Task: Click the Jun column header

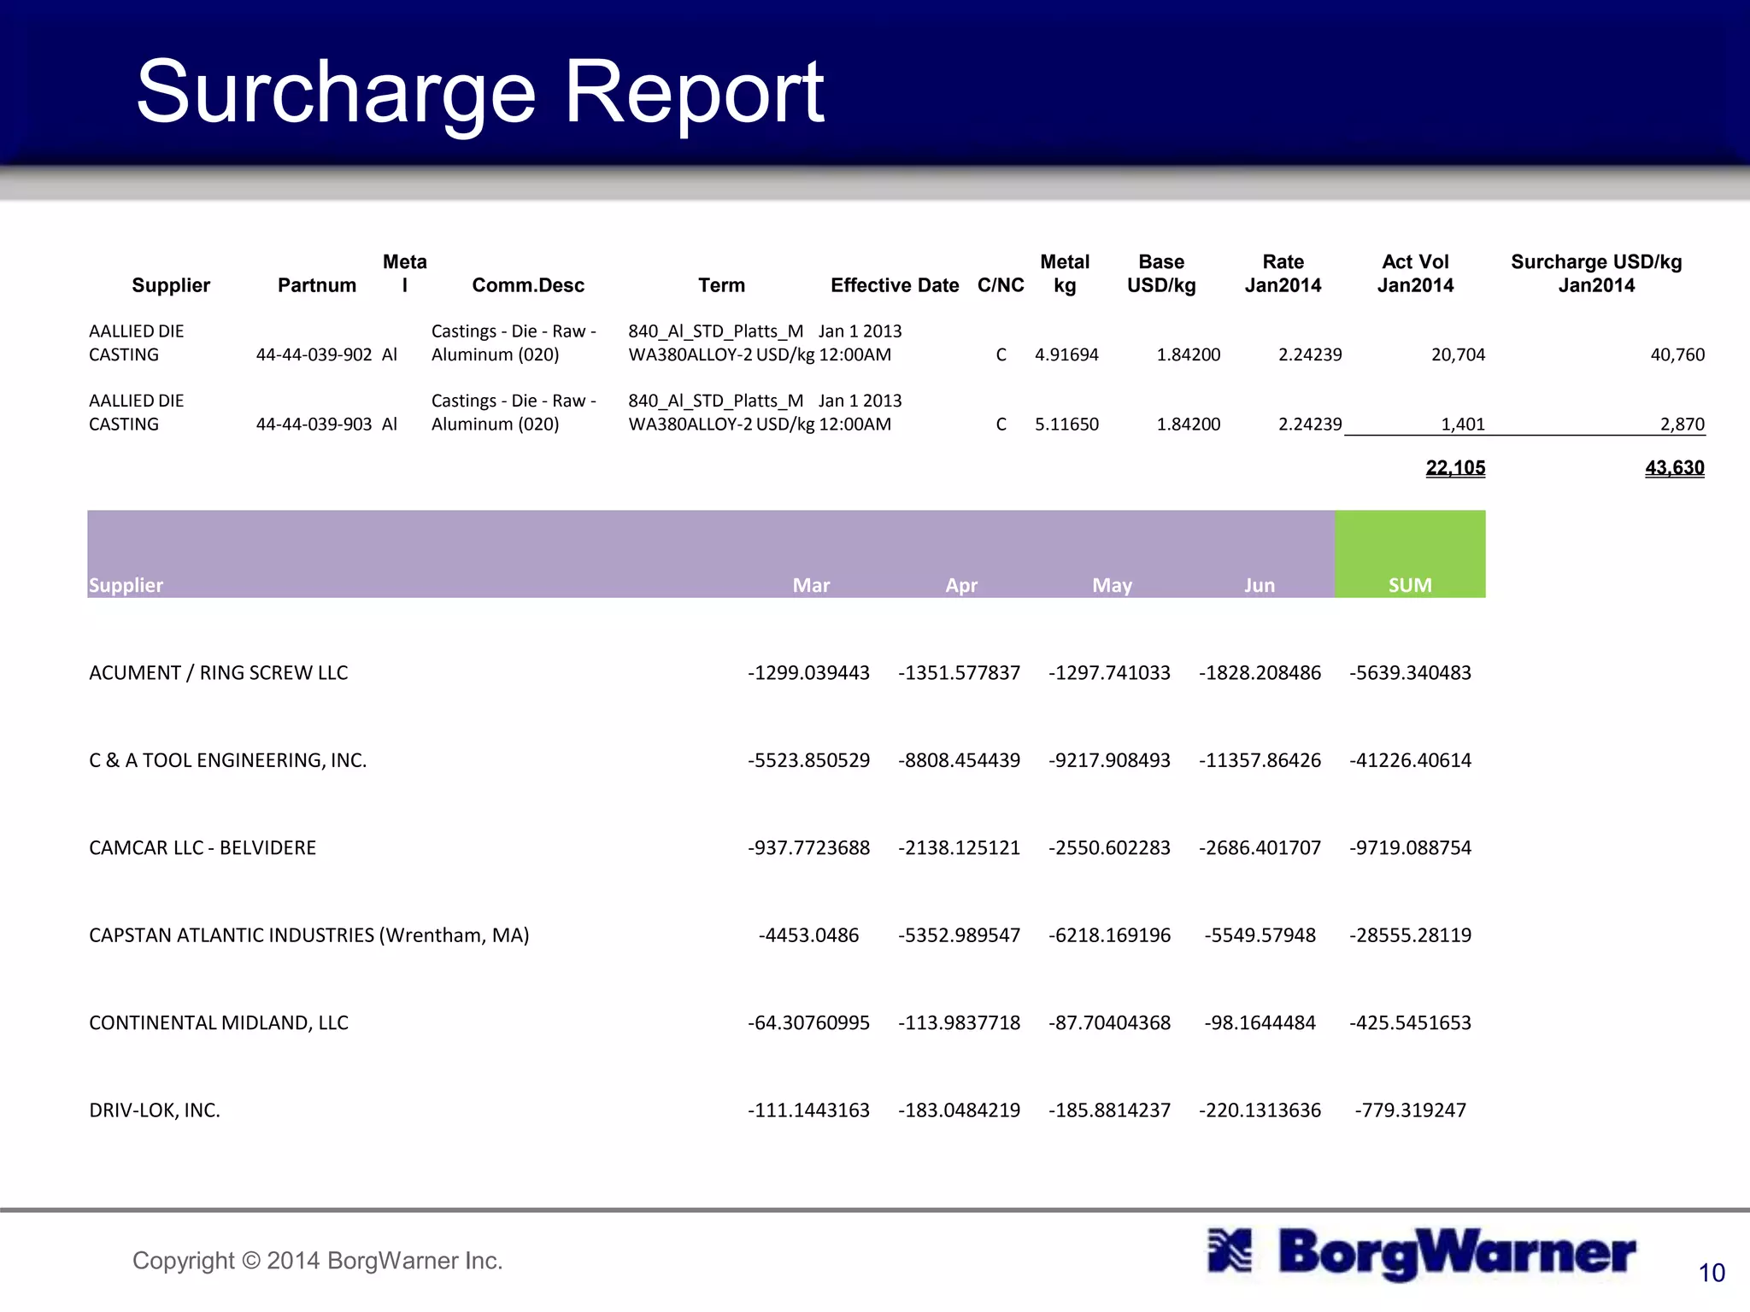Action: [x=1259, y=585]
